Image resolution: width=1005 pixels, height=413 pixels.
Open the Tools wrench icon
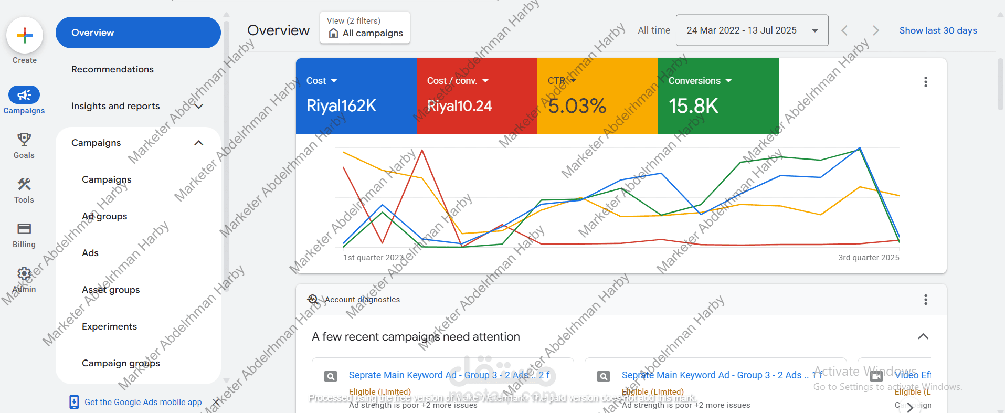click(x=24, y=184)
